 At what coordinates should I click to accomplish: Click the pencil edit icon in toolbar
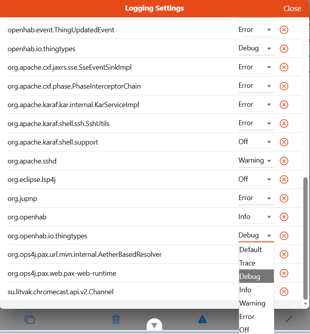[289, 319]
